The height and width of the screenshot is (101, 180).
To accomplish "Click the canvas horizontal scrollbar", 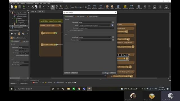I will click(x=104, y=78).
